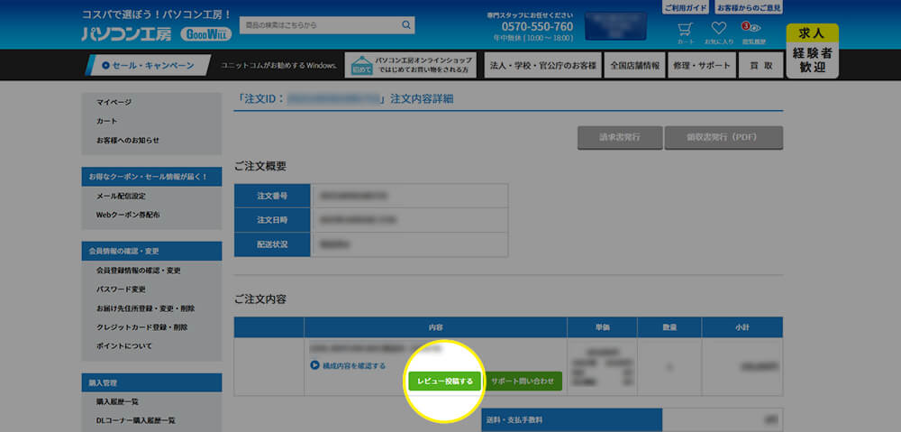
Task: Open 構成内容を確認する link
Action: [353, 365]
